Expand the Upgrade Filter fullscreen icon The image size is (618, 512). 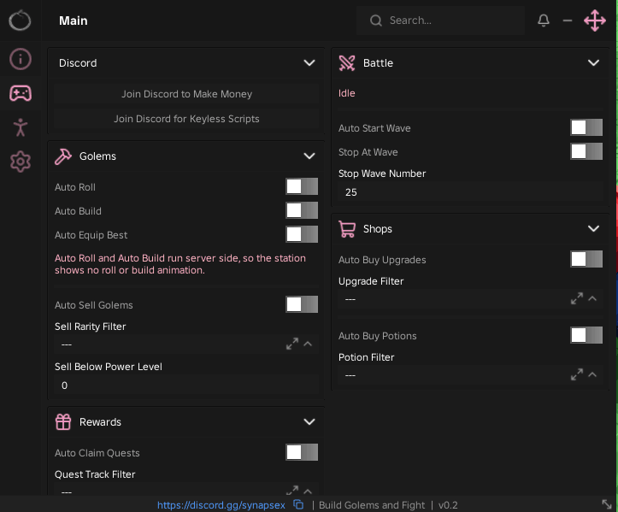point(577,298)
